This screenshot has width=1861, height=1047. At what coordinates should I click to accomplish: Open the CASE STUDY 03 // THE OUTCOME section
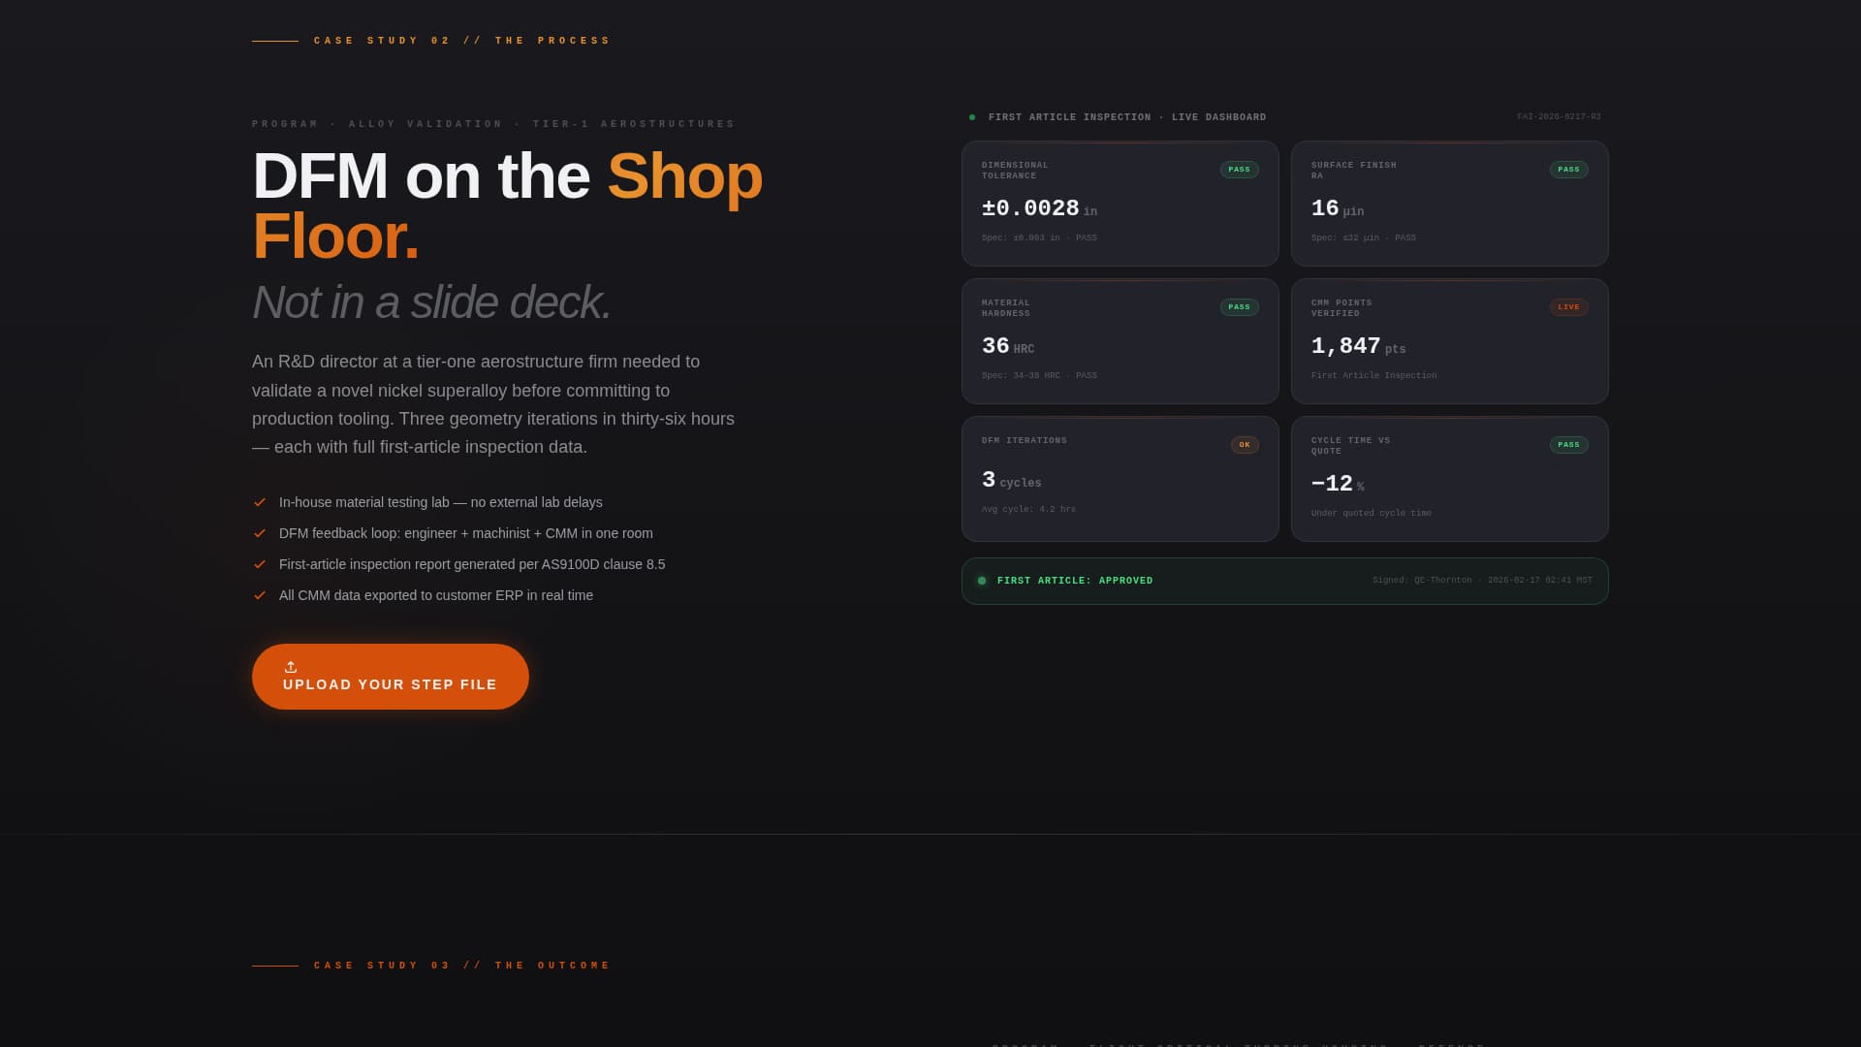coord(460,965)
